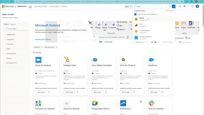Open the Salesforce app icon
This screenshot has height=115, width=204.
(x=151, y=60)
